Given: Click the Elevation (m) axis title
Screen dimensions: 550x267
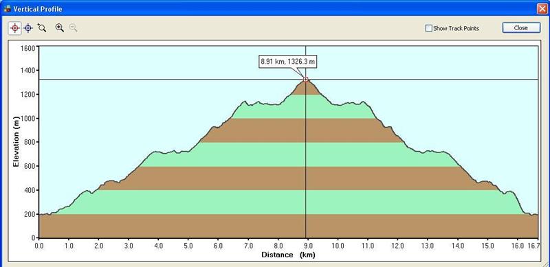Looking at the screenshot, I should (x=15, y=141).
